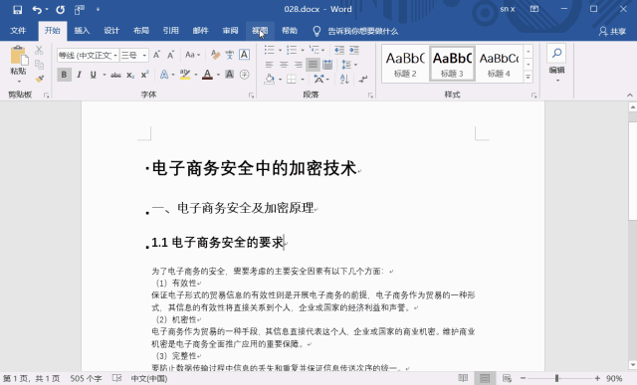This screenshot has height=385, width=637.
Task: Switch to the 视图 view tab
Action: [260, 31]
